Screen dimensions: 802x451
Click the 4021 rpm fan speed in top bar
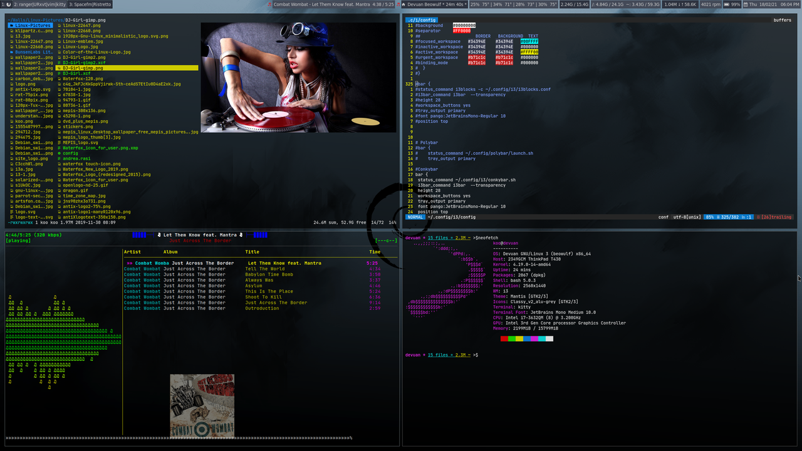pyautogui.click(x=710, y=4)
